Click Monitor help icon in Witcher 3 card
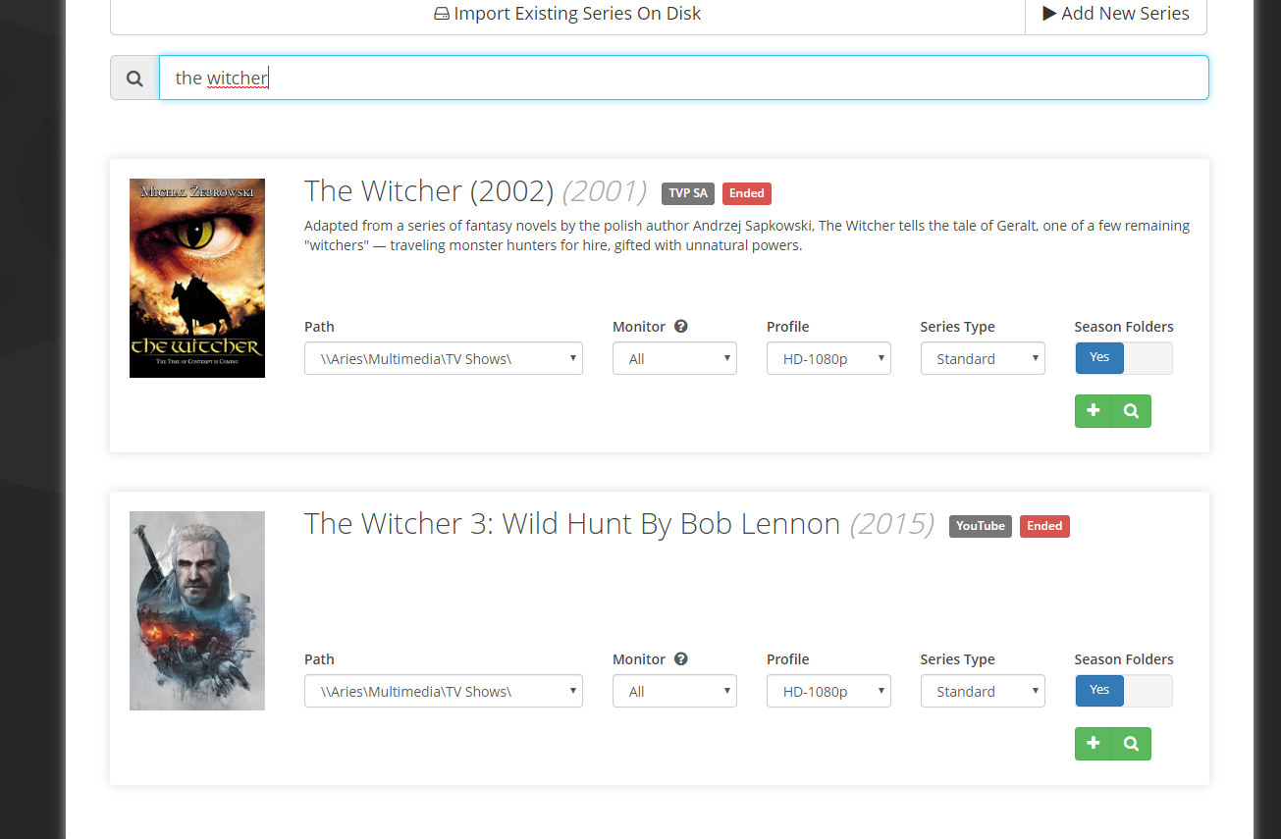Image resolution: width=1281 pixels, height=839 pixels. [680, 659]
